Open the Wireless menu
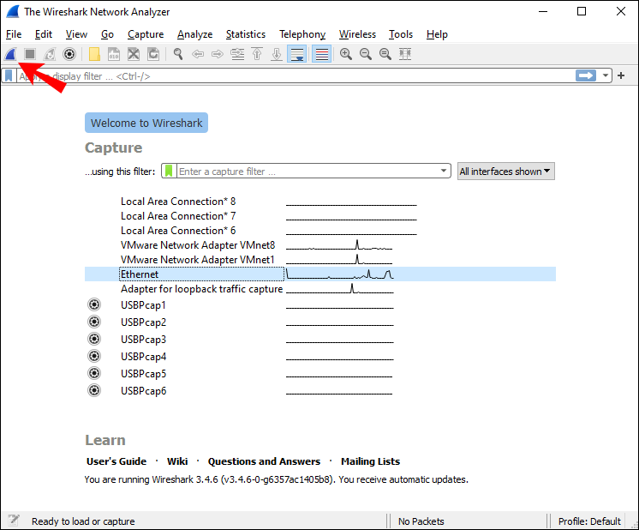Viewport: 639px width, 530px height. coord(357,34)
